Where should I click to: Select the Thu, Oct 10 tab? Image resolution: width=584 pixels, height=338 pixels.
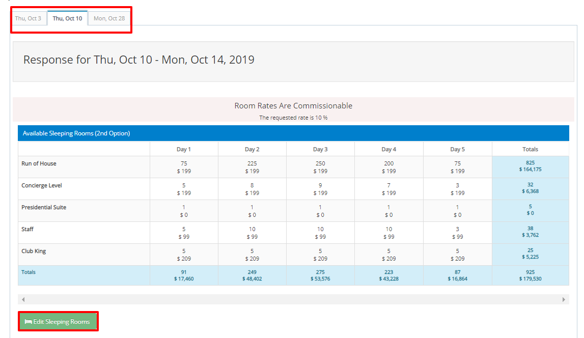tap(67, 18)
